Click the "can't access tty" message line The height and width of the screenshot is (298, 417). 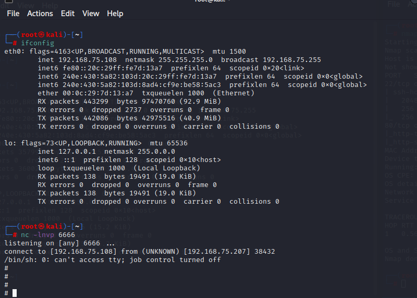113,260
